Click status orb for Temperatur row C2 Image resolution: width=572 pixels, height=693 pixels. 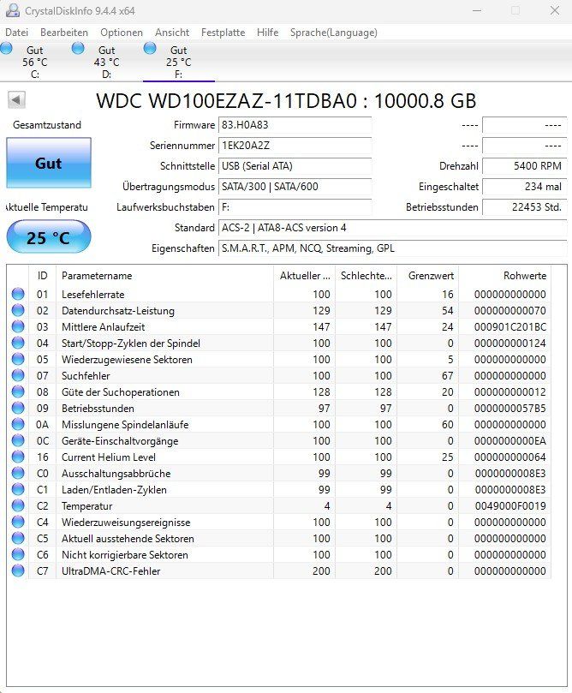pyautogui.click(x=18, y=505)
